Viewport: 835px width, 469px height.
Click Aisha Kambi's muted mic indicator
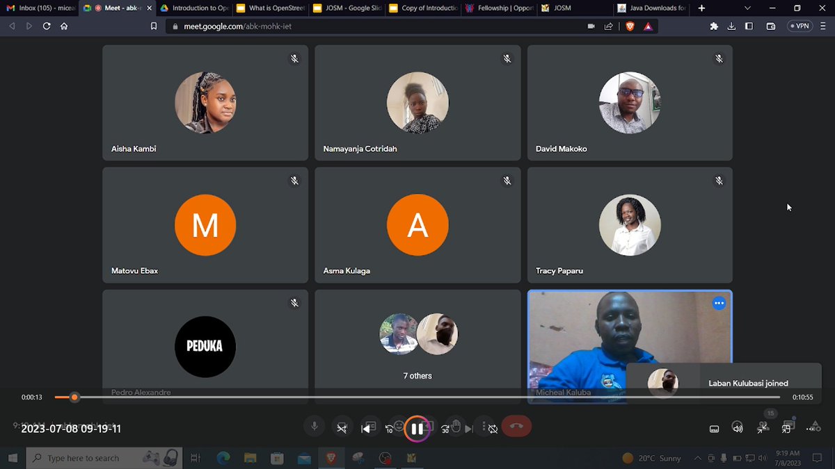294,59
